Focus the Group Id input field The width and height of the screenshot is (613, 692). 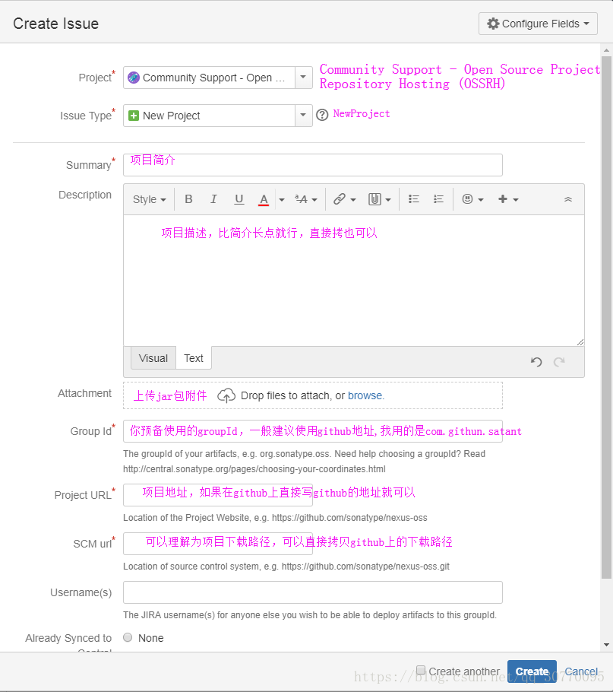[313, 431]
